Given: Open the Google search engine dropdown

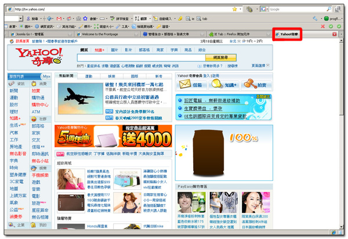Looking at the screenshot, I should [264, 9].
